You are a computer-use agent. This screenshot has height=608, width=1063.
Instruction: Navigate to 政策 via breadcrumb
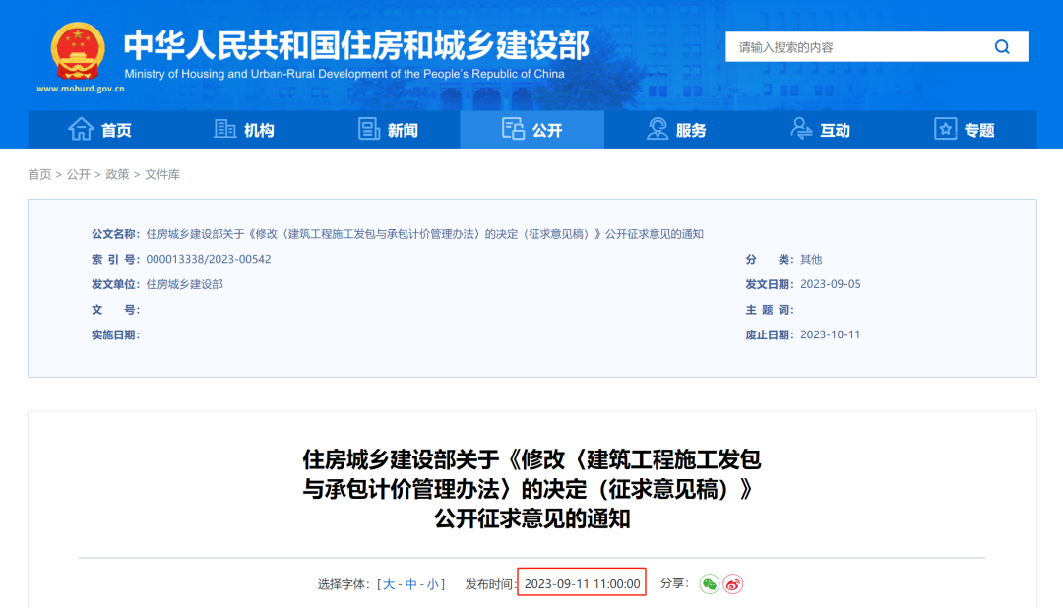coord(119,174)
